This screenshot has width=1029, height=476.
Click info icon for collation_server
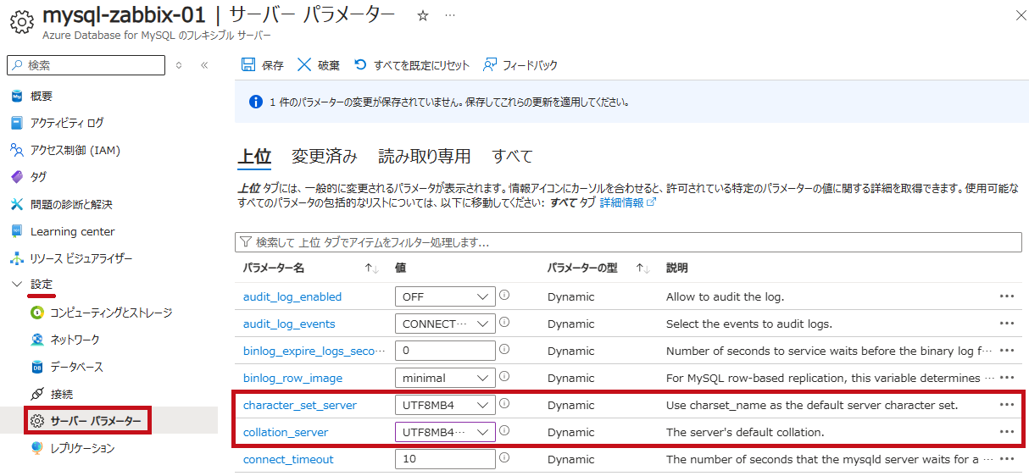click(504, 430)
